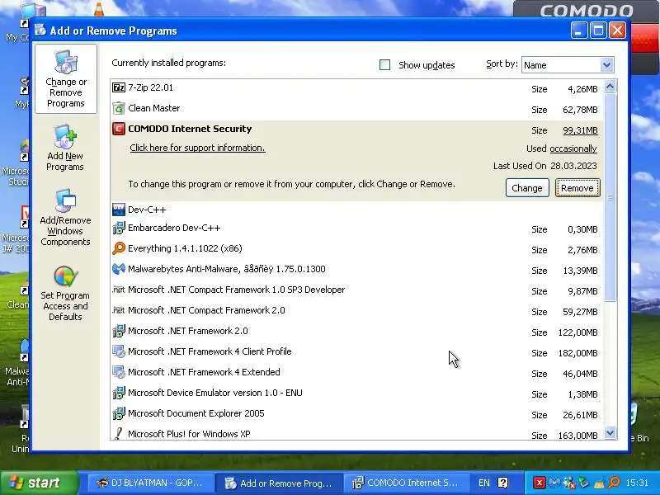Click the 182,00MB size value
Image resolution: width=660 pixels, height=495 pixels.
pos(577,353)
